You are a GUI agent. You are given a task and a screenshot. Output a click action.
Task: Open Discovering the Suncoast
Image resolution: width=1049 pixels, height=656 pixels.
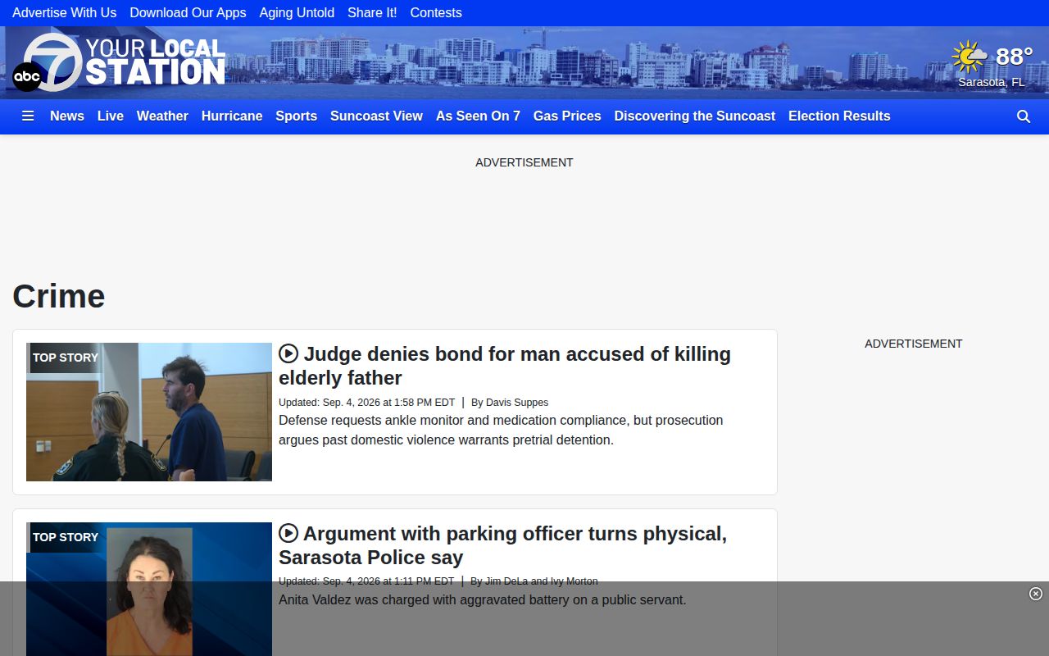(695, 116)
